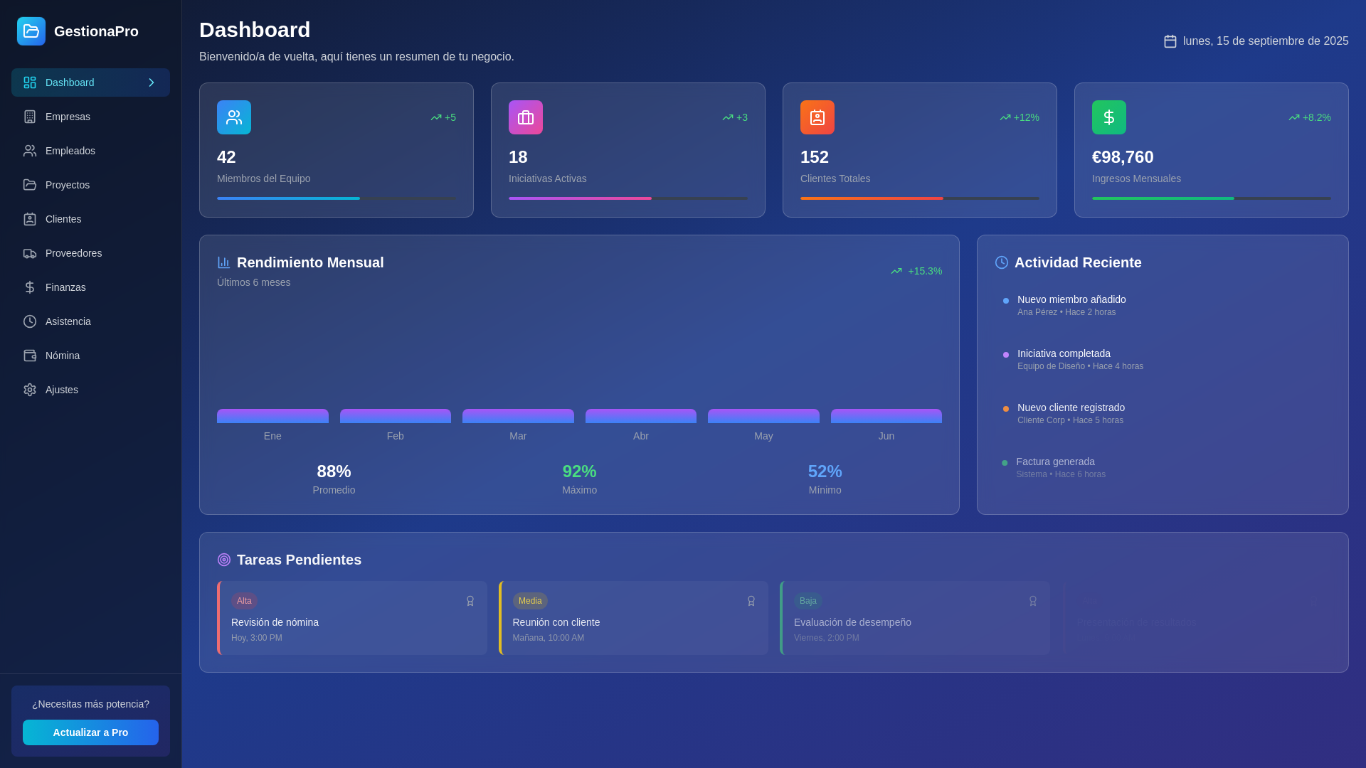This screenshot has height=768, width=1366.
Task: Select the Iniciativa completada activity entry
Action: (x=1163, y=359)
